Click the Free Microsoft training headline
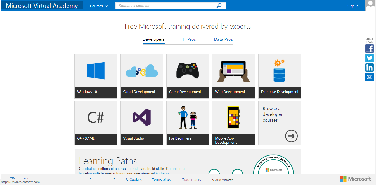This screenshot has height=185, width=376. [188, 27]
